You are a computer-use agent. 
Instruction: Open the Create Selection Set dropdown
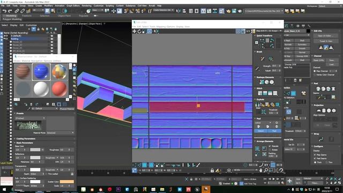coord(163,10)
